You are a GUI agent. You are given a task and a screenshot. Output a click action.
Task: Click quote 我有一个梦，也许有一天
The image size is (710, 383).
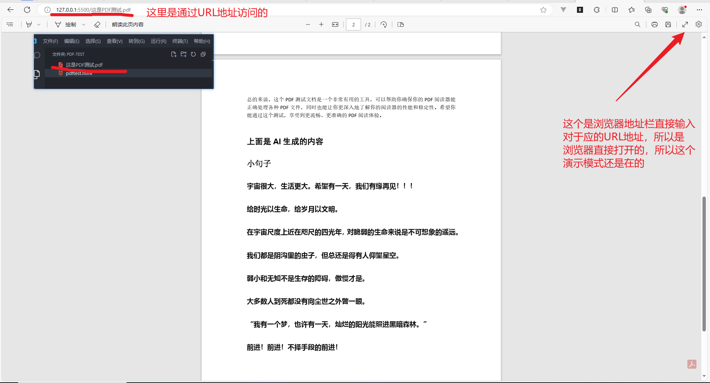pos(338,325)
